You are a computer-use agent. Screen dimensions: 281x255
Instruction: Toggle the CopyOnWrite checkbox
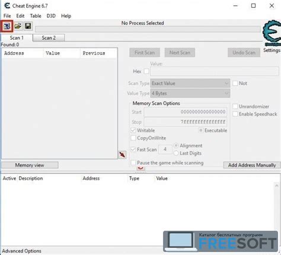tap(133, 138)
